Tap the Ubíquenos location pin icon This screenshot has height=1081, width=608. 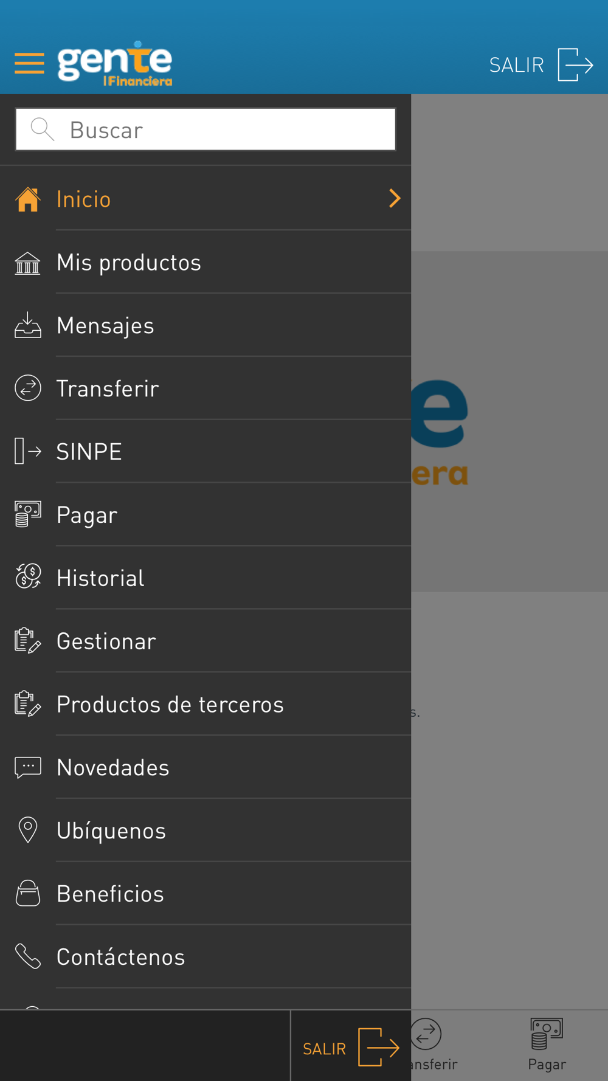[28, 830]
